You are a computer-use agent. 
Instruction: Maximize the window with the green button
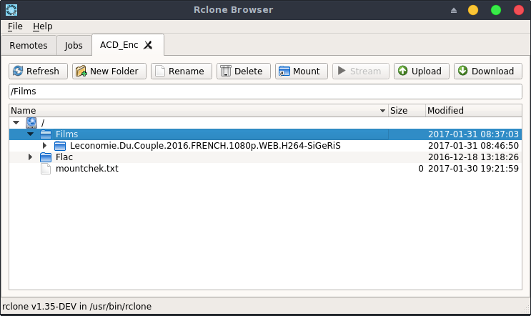pyautogui.click(x=496, y=10)
